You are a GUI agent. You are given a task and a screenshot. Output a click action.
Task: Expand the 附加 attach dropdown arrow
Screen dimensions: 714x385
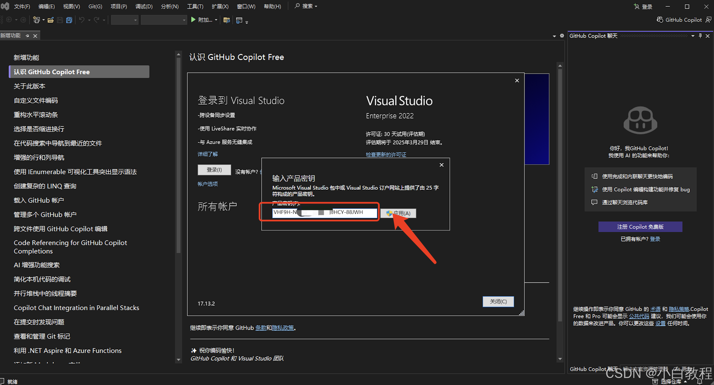tap(216, 20)
